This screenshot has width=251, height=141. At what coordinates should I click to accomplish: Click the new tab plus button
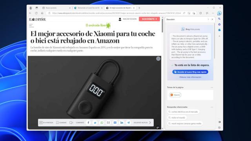coord(139,8)
